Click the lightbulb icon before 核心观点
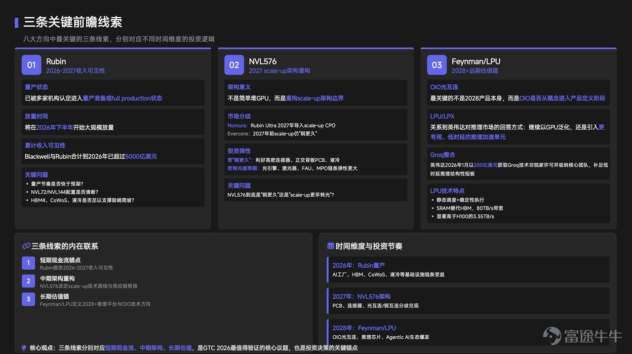Image resolution: width=632 pixels, height=354 pixels. tap(24, 348)
